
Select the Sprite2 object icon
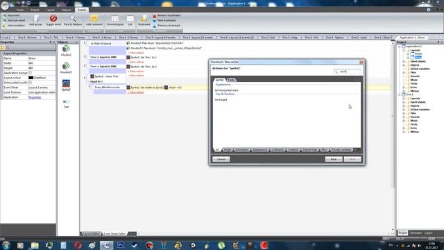click(x=66, y=83)
